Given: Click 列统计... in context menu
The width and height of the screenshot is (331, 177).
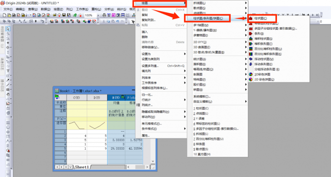Looking at the screenshot, I should tap(147, 105).
